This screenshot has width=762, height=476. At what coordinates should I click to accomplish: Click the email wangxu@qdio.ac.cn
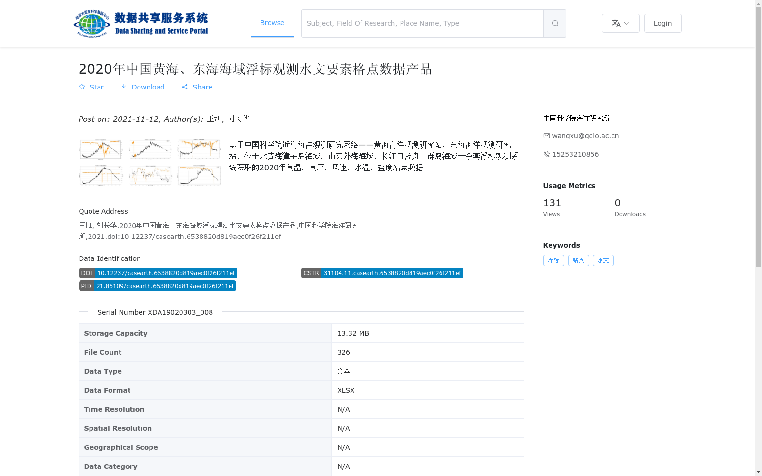585,136
